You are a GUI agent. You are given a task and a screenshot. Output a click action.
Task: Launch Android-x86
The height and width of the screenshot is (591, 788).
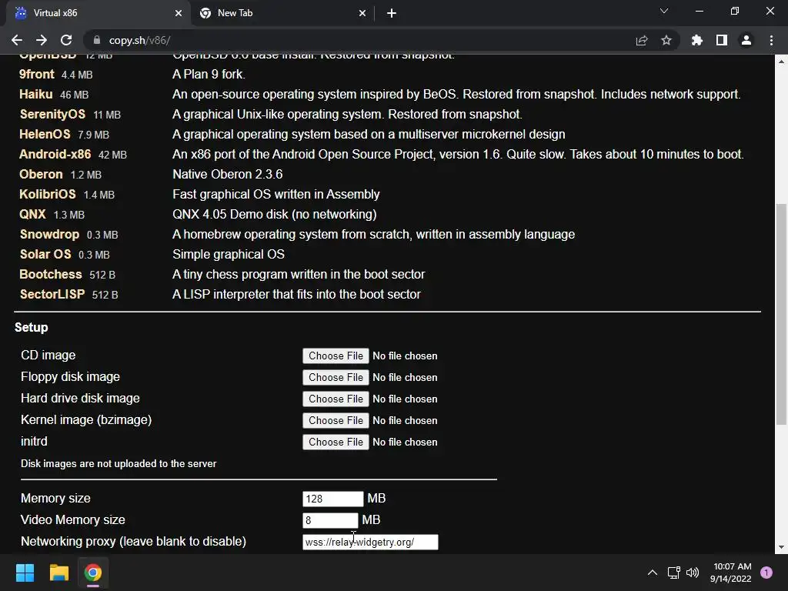55,154
